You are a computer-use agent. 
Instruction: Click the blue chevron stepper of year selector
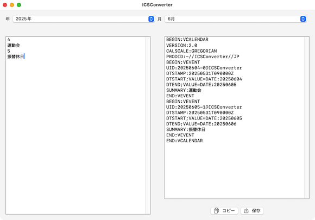click(151, 19)
